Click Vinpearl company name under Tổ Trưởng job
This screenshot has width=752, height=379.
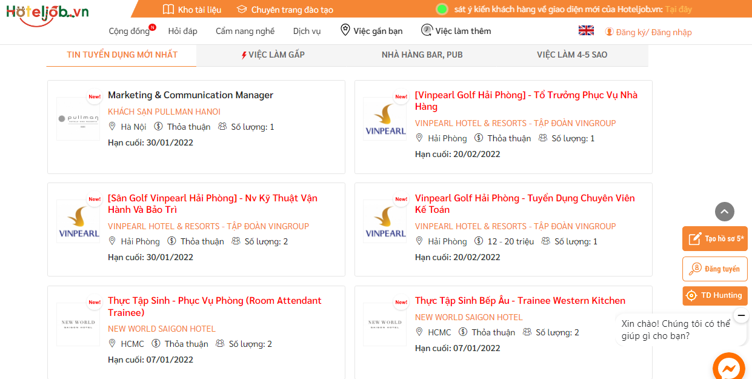point(515,123)
